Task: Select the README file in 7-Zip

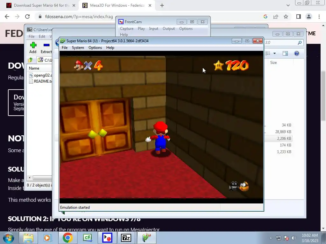Action: pos(40,81)
